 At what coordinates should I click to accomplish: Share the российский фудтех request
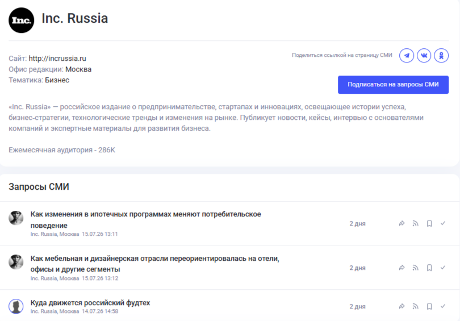pyautogui.click(x=402, y=306)
